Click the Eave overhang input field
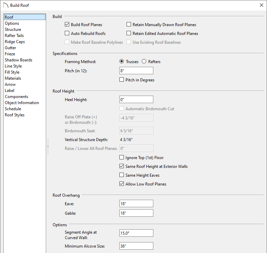The width and height of the screenshot is (267, 253). (136, 203)
